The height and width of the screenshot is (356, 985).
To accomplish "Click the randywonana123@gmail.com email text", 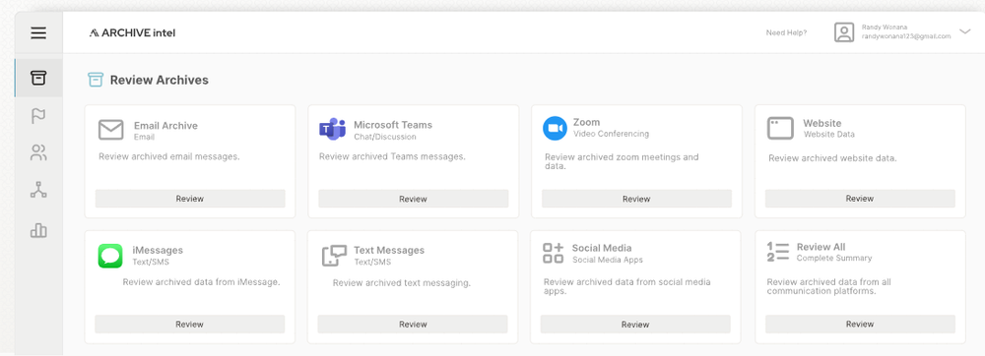I will tap(906, 36).
